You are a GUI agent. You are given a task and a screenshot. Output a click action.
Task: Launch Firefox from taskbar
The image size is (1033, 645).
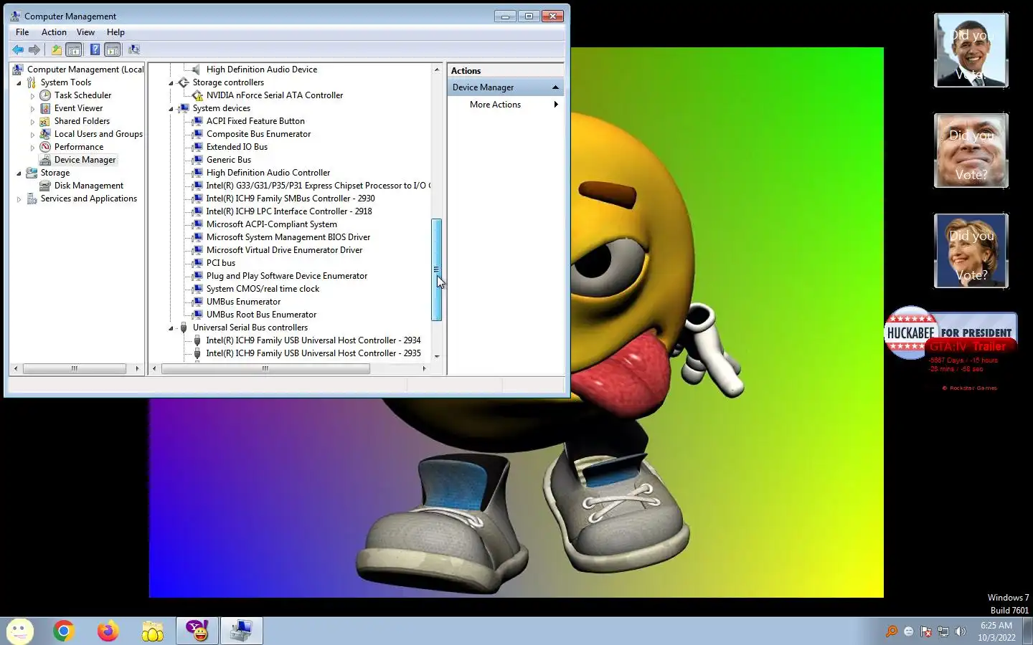tap(108, 631)
